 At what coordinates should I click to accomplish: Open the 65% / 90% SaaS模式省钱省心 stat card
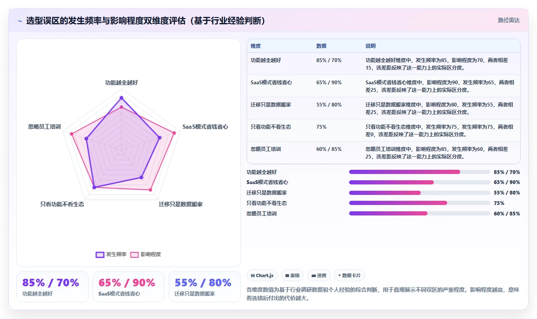[128, 287]
